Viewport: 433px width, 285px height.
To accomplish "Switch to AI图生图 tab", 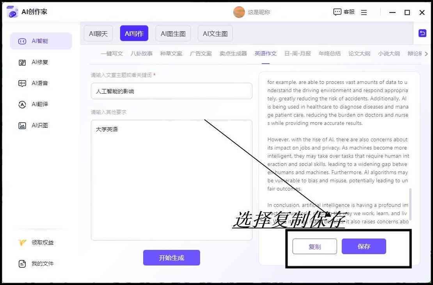I will 173,34.
